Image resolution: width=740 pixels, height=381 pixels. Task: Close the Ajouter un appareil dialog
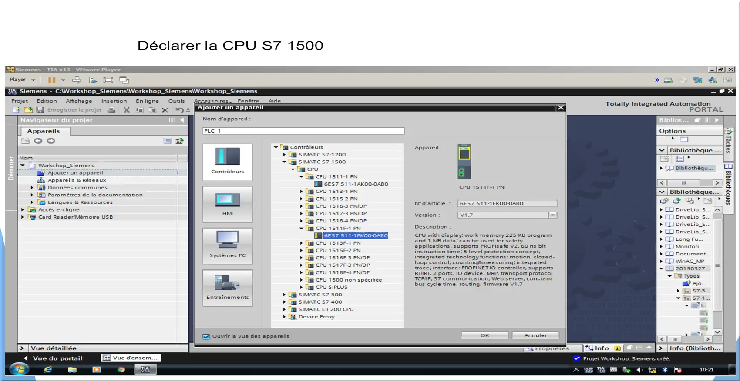click(561, 108)
